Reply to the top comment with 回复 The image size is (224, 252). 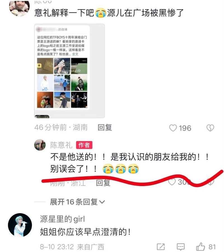pyautogui.click(x=105, y=128)
